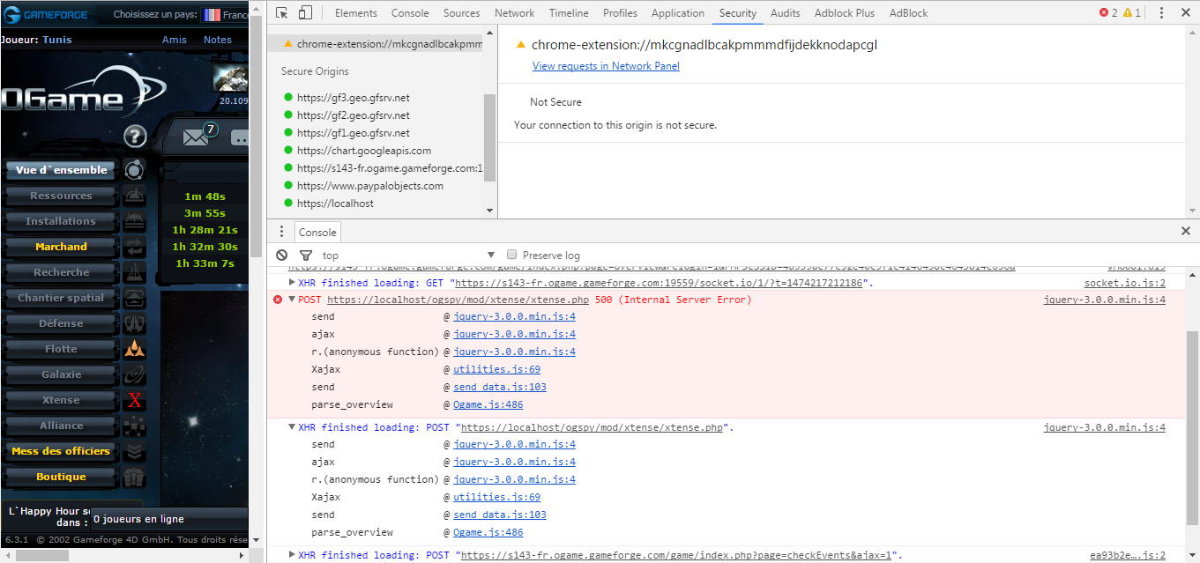Click the icon next to Alliance
This screenshot has height=563, width=1200.
point(134,426)
